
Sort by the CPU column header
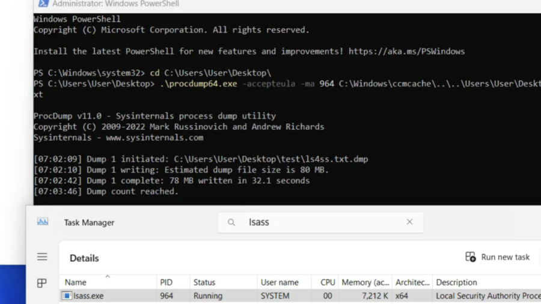coord(325,282)
